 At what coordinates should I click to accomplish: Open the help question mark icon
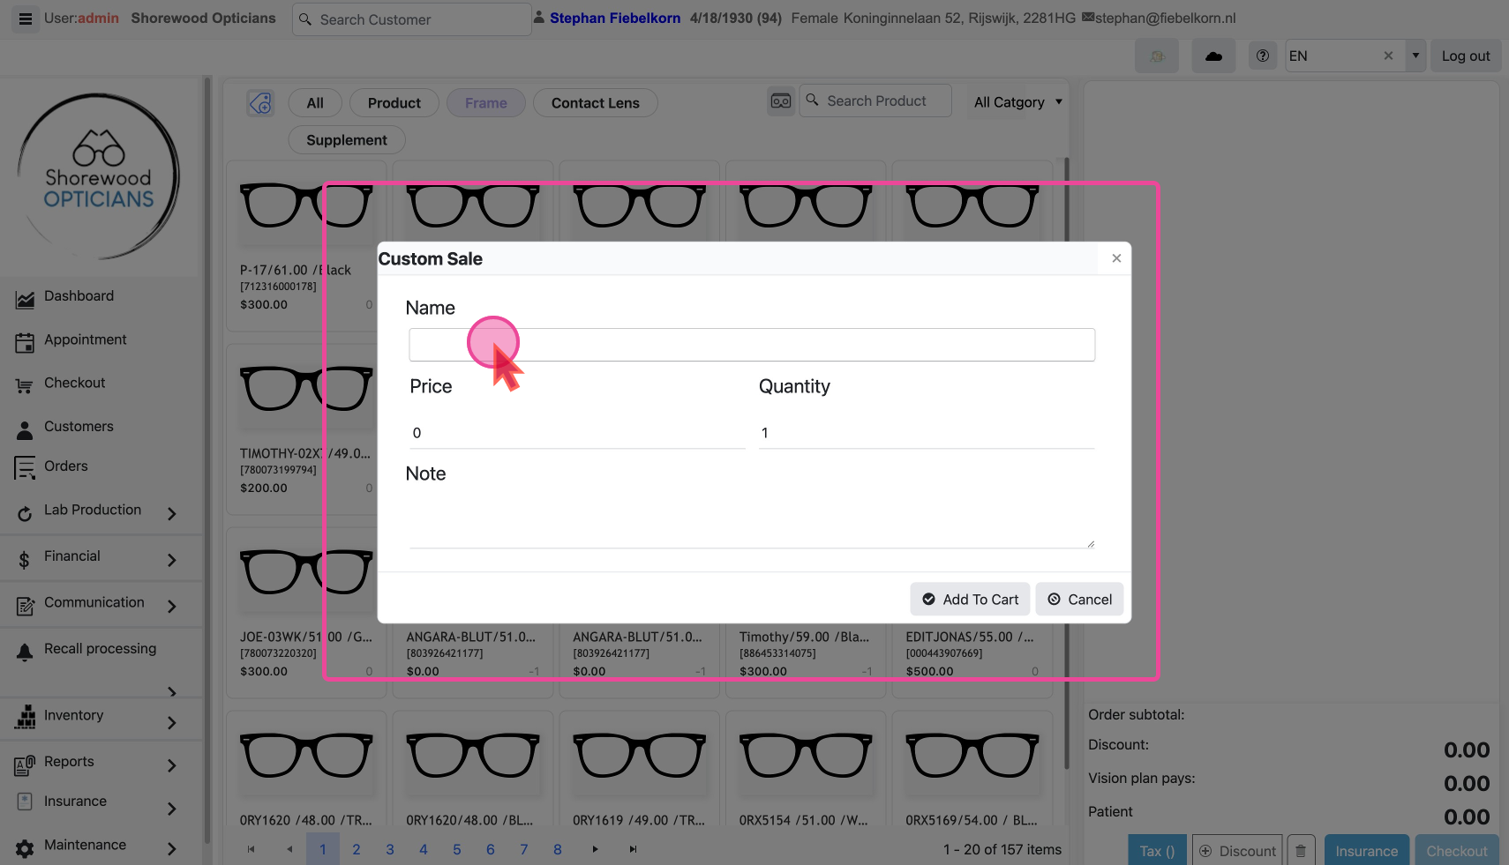click(1263, 56)
